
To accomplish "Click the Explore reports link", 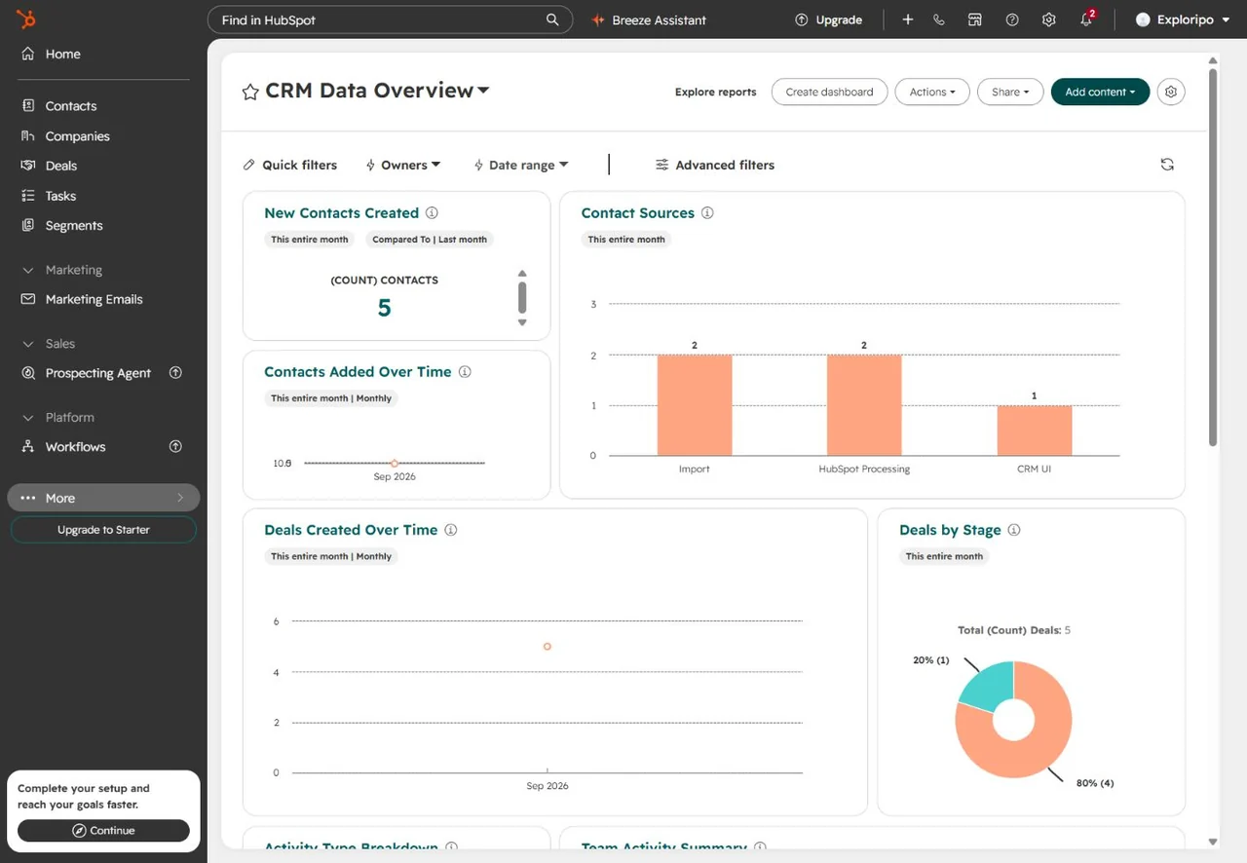I will [715, 92].
